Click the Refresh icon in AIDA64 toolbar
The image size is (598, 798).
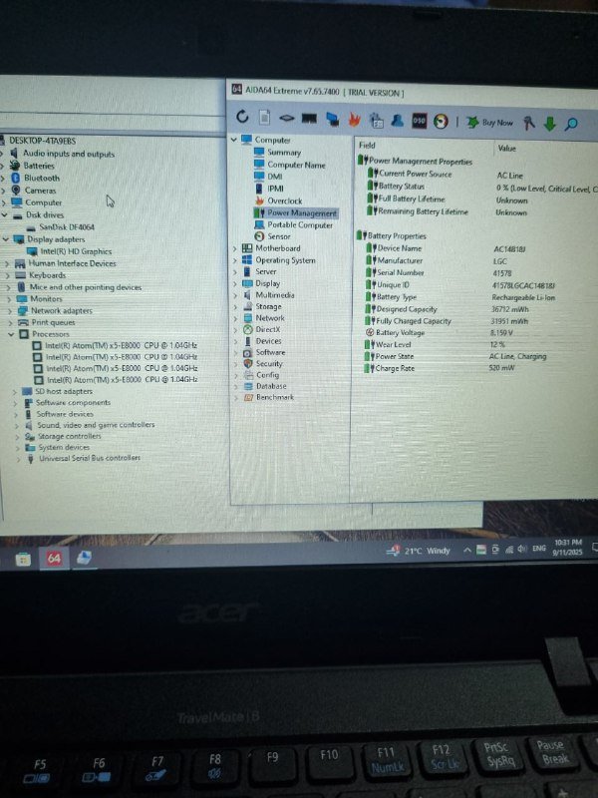[242, 119]
